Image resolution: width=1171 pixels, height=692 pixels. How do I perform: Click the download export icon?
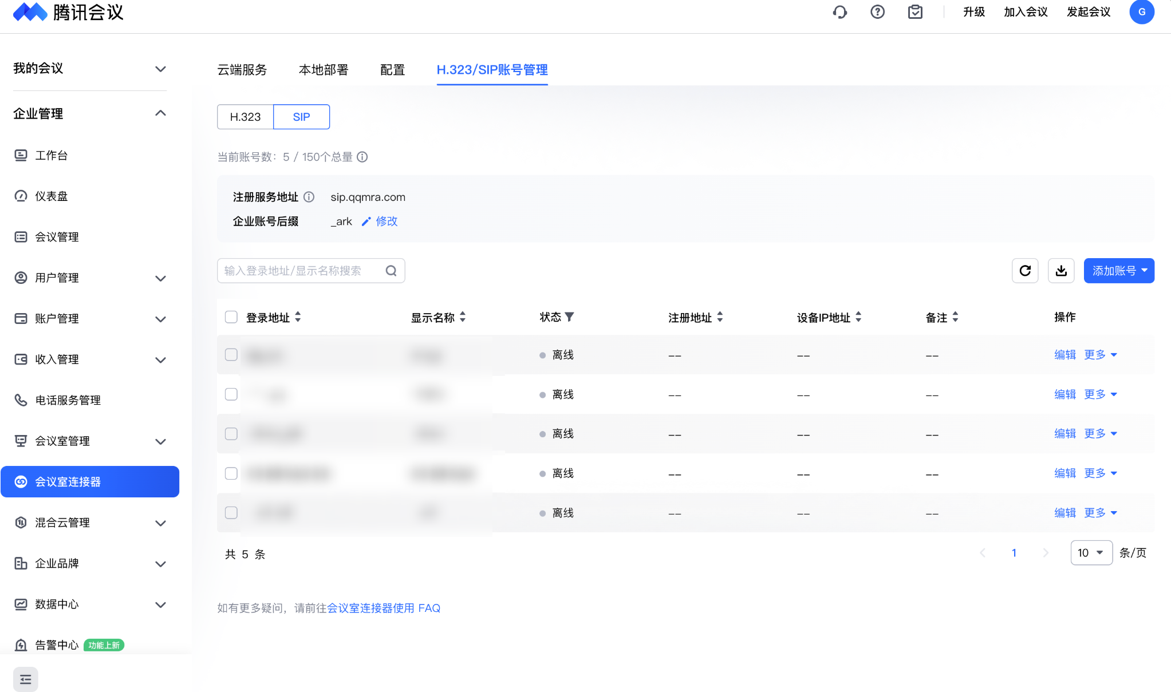[1061, 271]
